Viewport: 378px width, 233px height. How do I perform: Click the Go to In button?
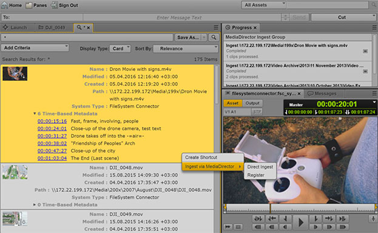pos(272,219)
